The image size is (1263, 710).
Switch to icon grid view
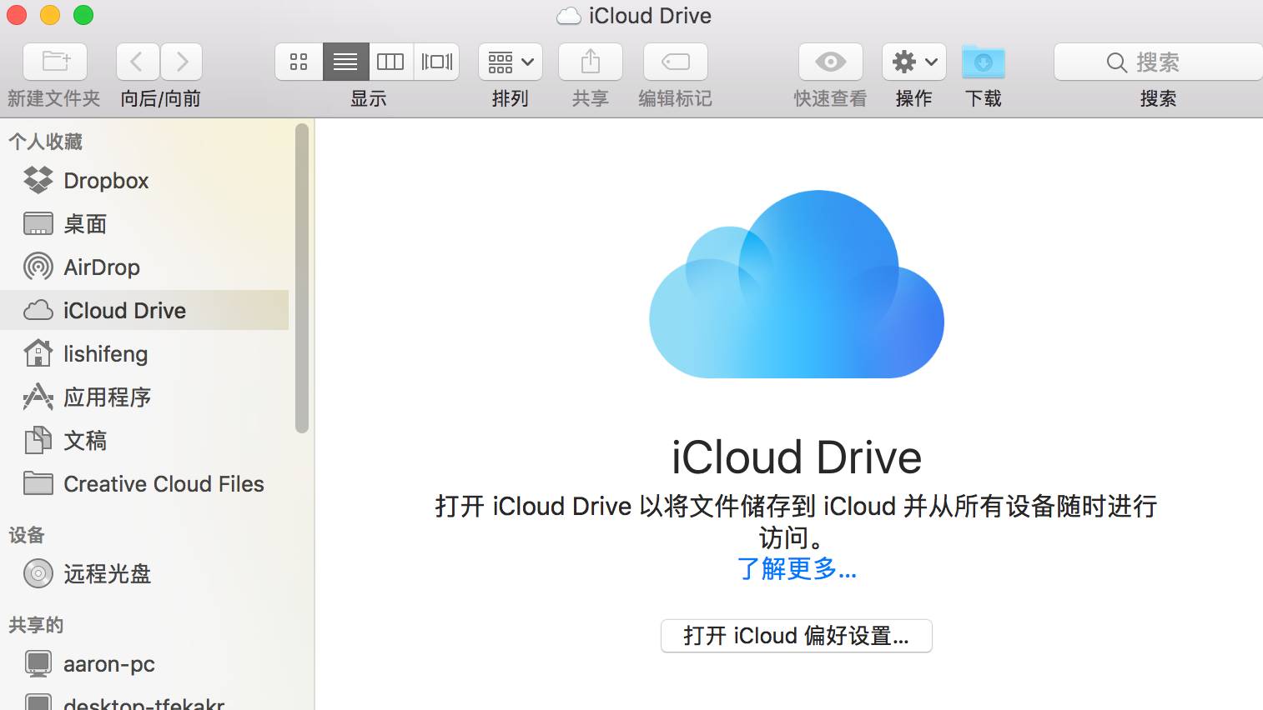[299, 62]
